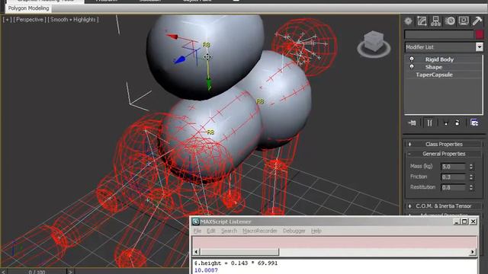Maximize the MAXScript Listener window
Image resolution: width=488 pixels, height=274 pixels.
464,221
